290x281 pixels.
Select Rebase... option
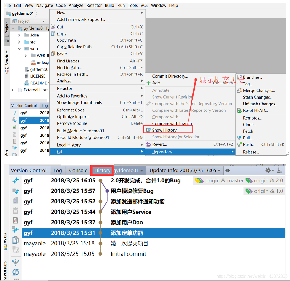point(251,152)
